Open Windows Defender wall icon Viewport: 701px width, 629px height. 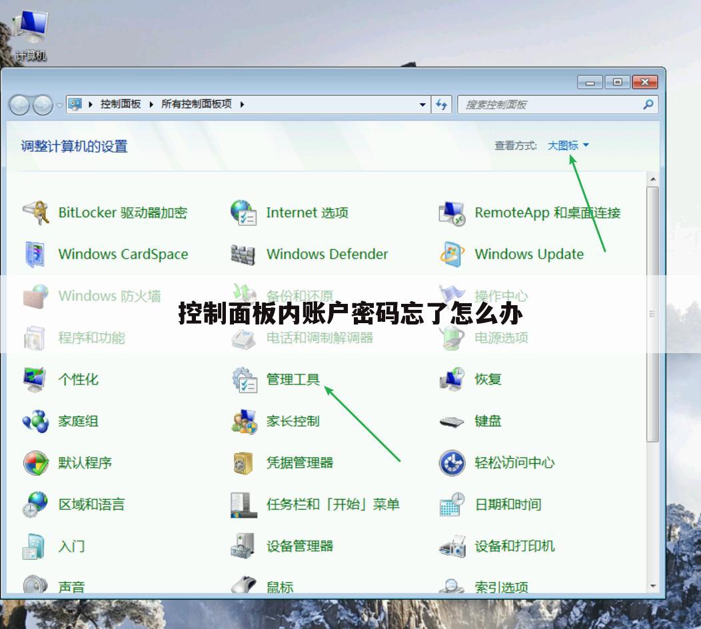(243, 255)
